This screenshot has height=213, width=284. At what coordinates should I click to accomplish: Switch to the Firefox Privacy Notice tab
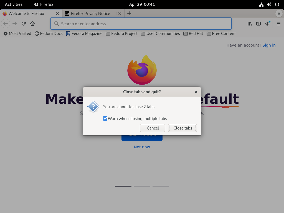[93, 14]
